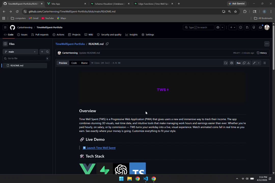275x183 pixels.
Task: Open file in github.dev workspace icon
Action: tap(226, 63)
